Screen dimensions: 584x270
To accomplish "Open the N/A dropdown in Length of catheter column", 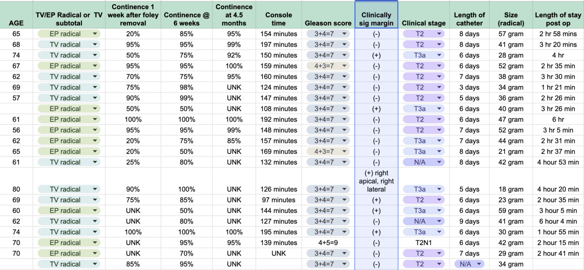I will pos(478,264).
